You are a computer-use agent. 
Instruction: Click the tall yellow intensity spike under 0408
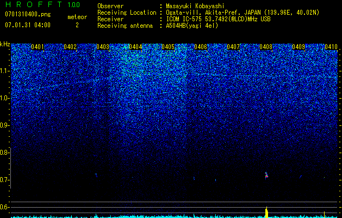coord(266,213)
